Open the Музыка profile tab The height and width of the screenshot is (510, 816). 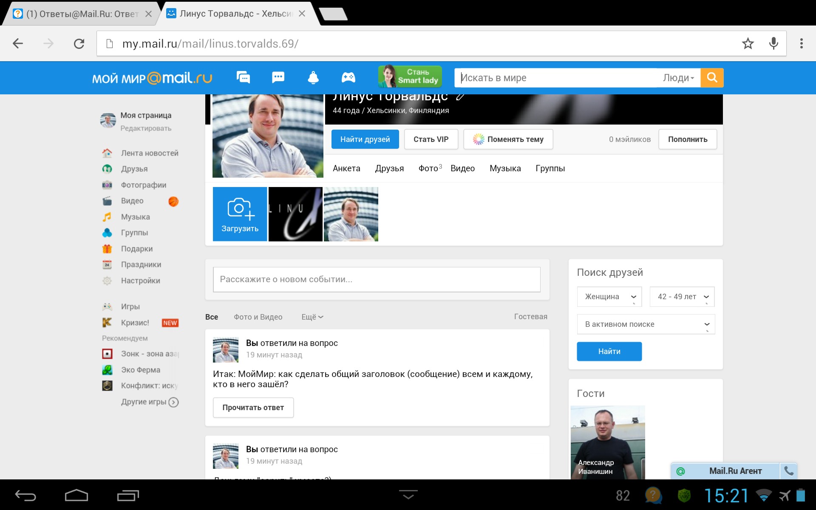point(505,168)
